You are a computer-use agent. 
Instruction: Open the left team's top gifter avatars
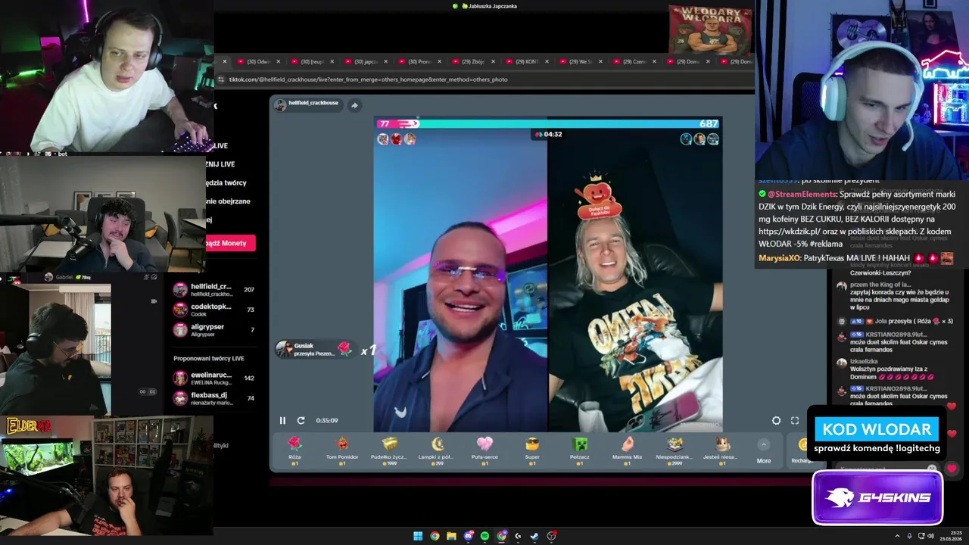click(397, 139)
